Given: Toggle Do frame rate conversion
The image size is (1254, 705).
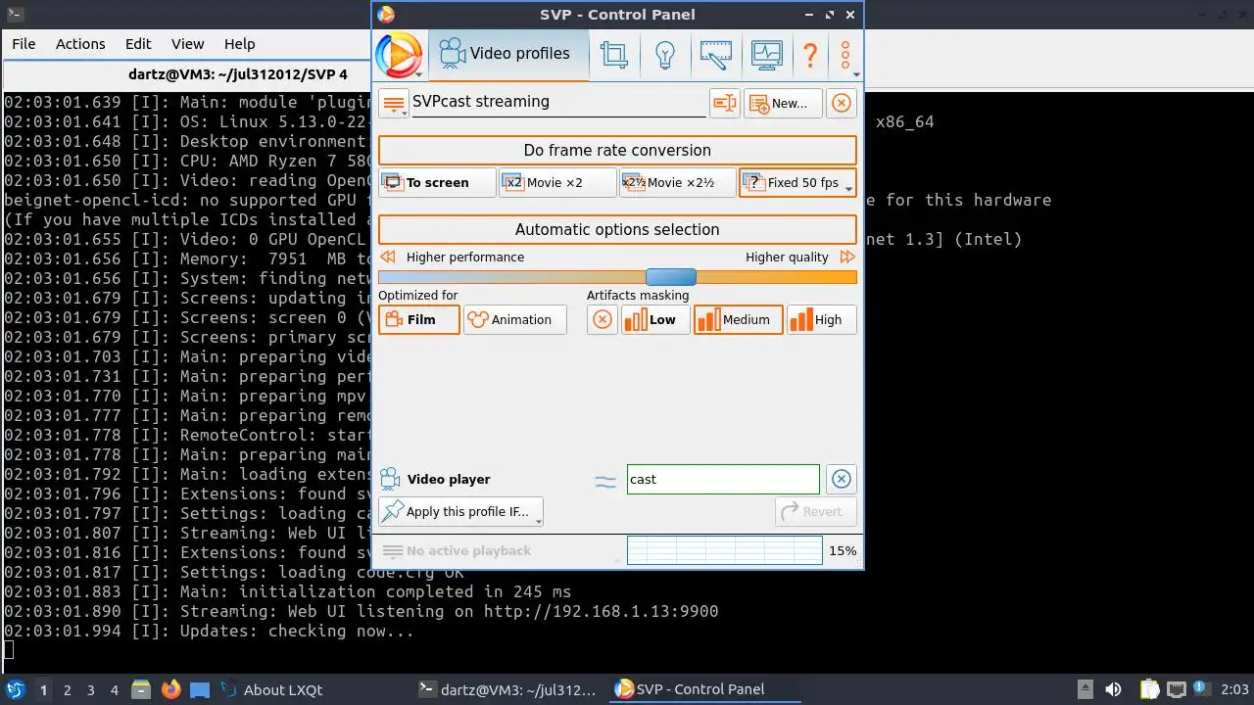Looking at the screenshot, I should (x=617, y=150).
